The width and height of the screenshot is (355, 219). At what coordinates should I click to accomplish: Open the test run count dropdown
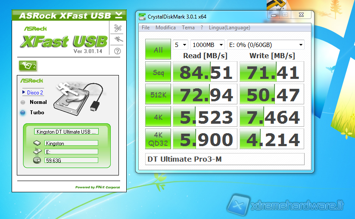pos(181,45)
